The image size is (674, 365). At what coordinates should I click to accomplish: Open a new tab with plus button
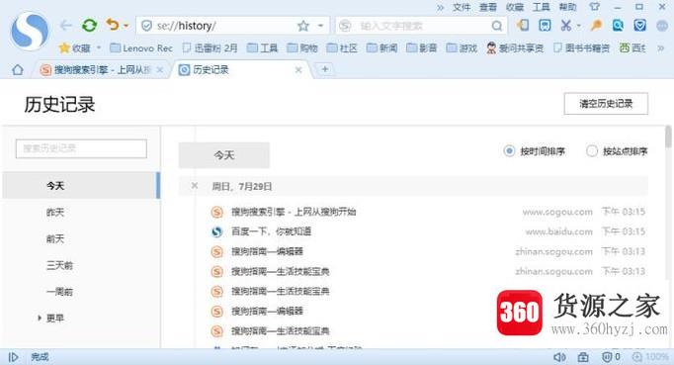[x=325, y=69]
